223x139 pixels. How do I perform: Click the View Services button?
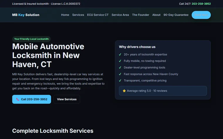tap(67, 99)
